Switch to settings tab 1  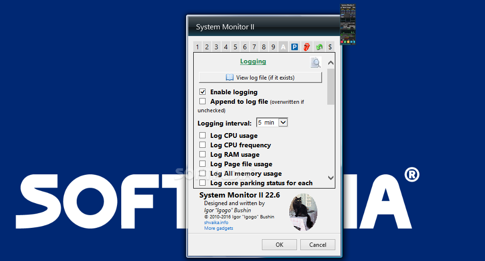198,47
